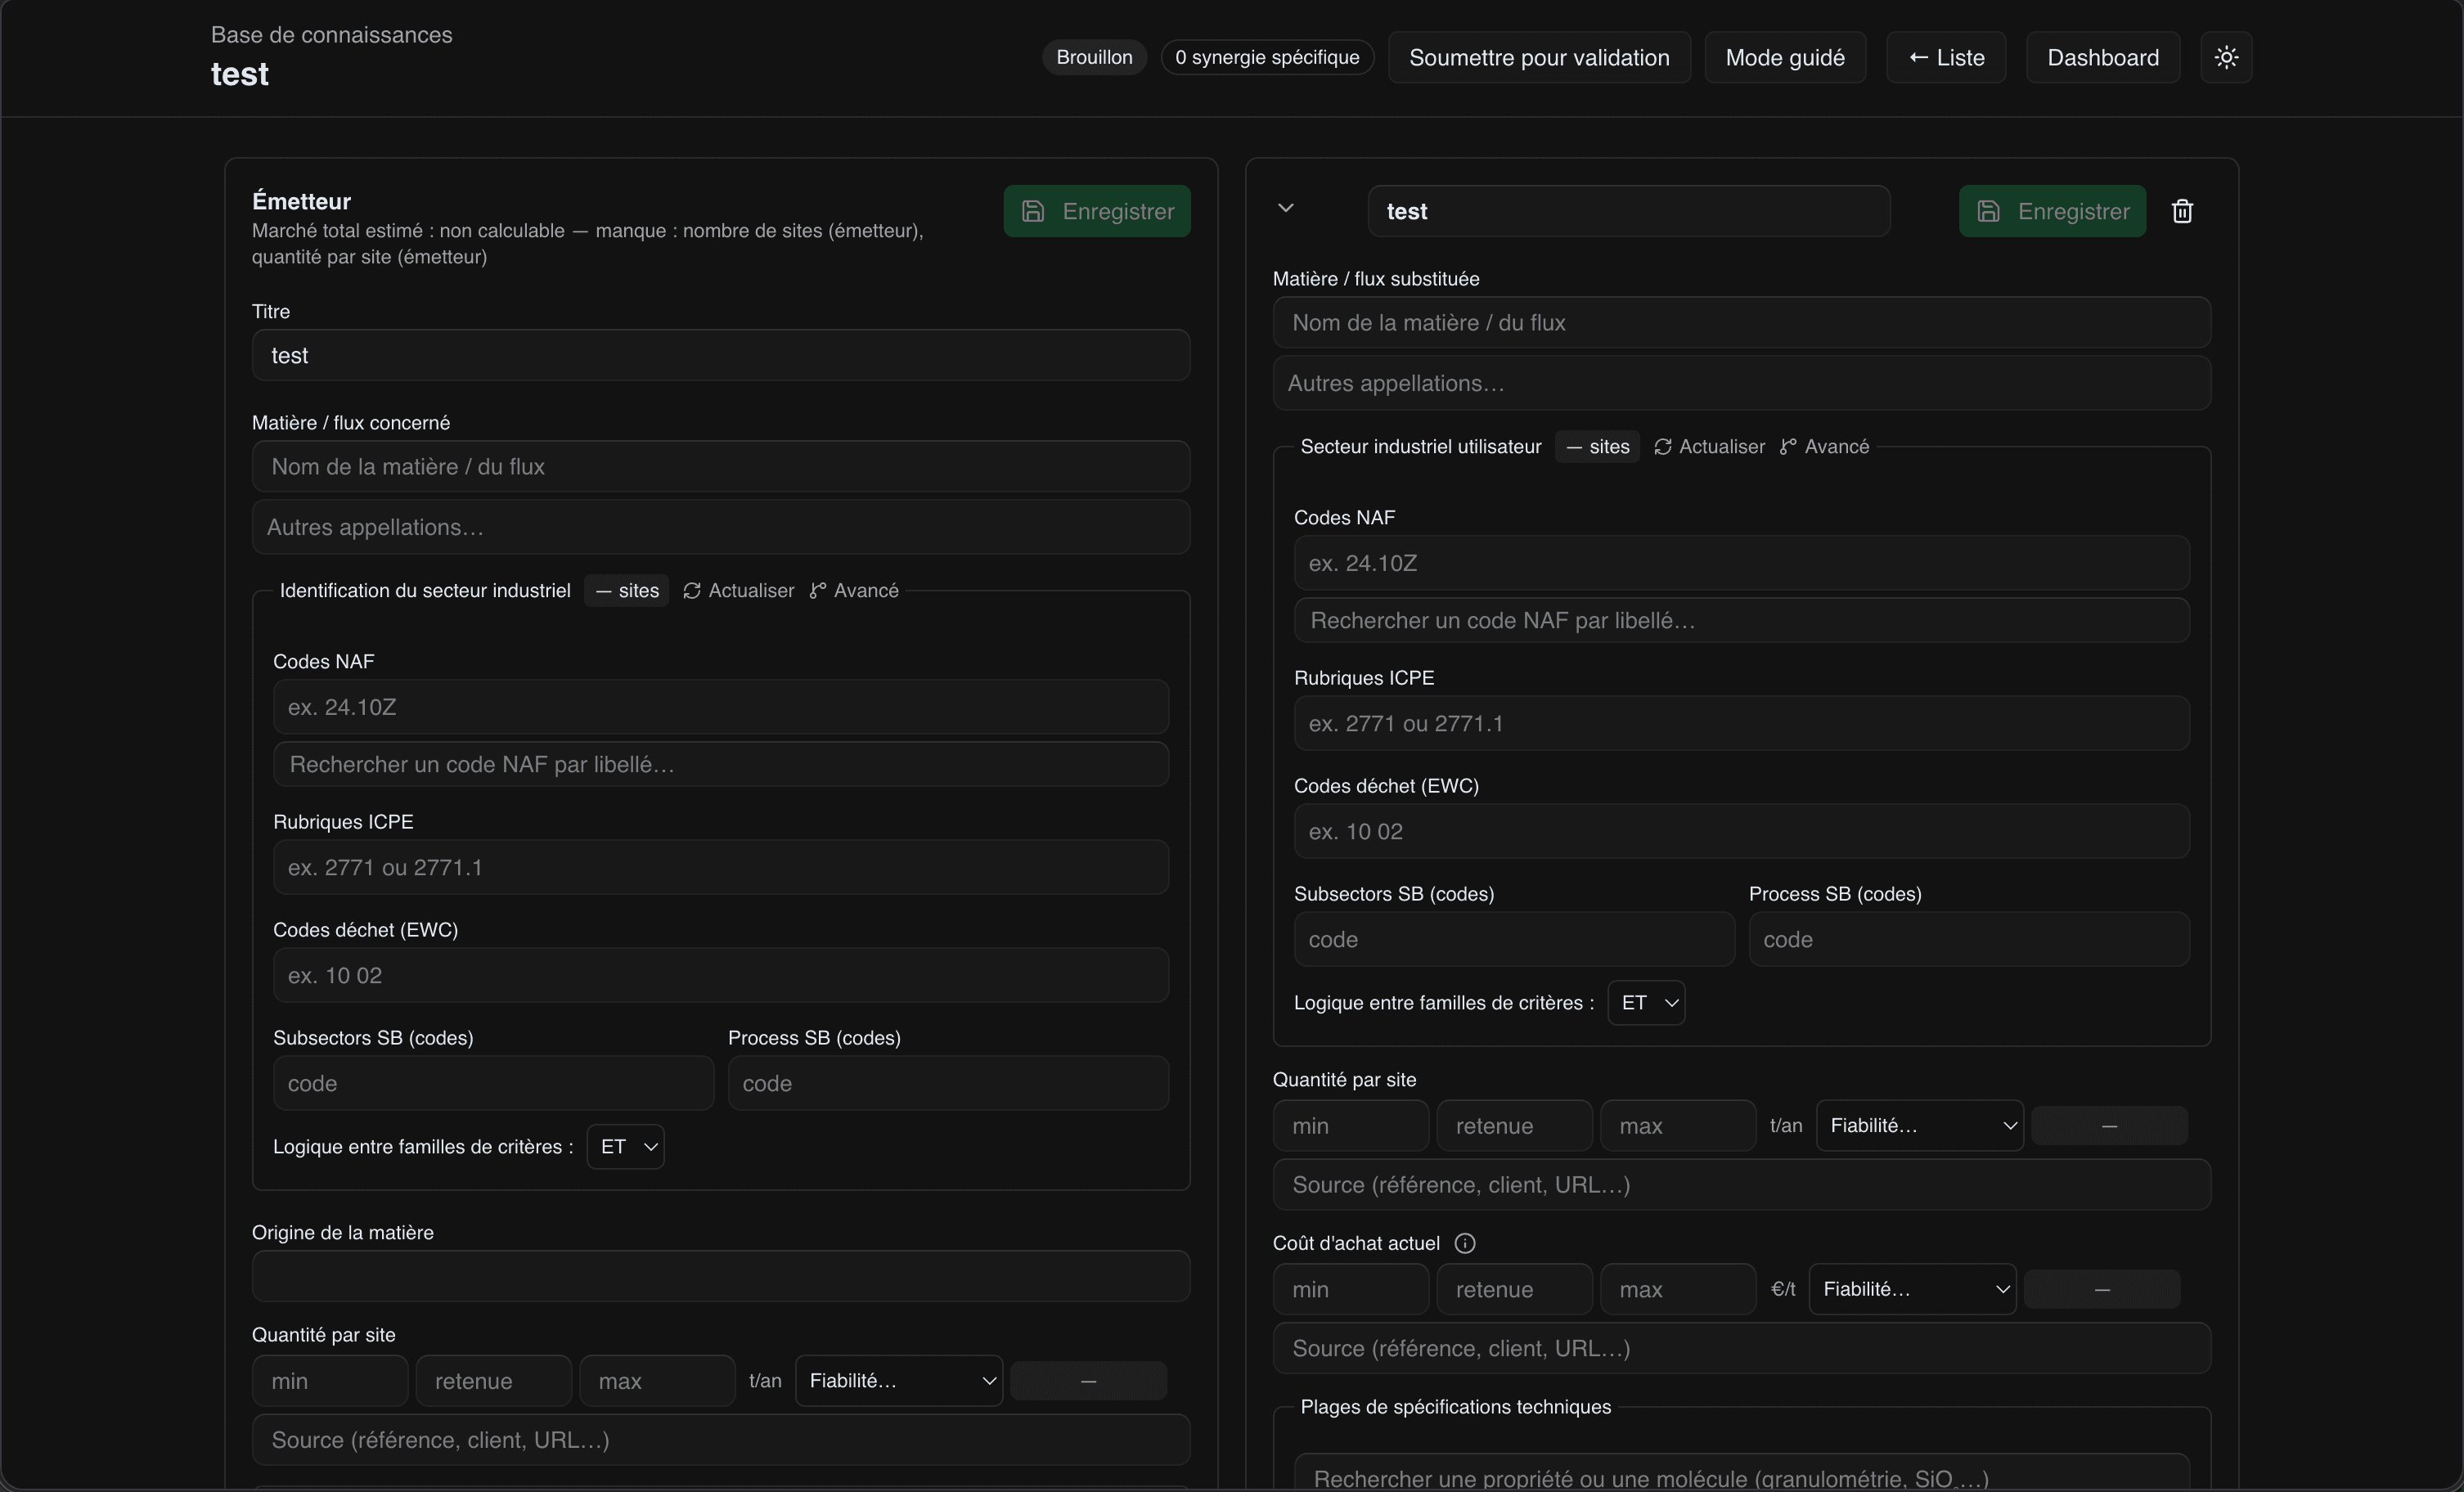Click the Brouillon status badge

pos(1094,57)
